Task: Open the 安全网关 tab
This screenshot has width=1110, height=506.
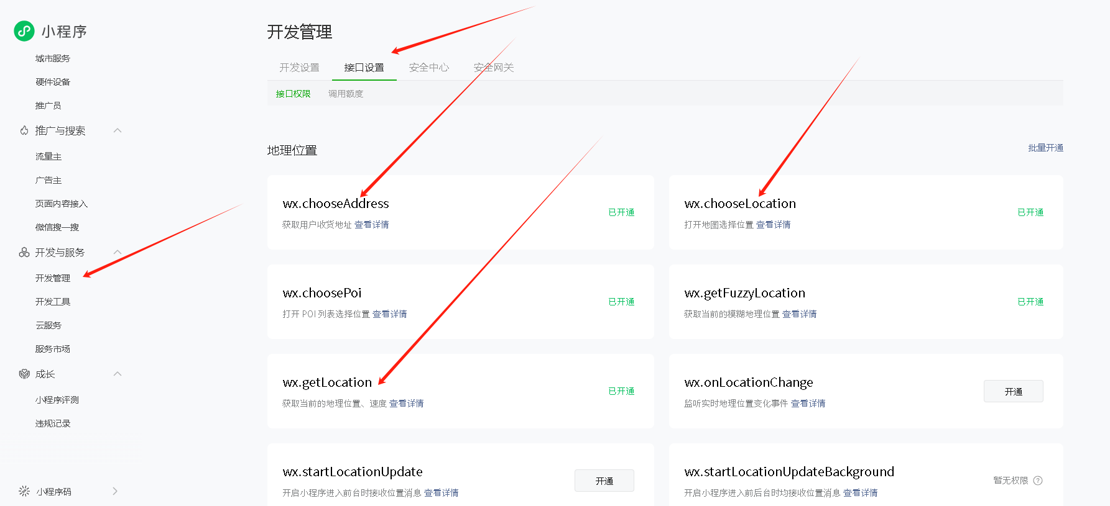Action: coord(494,68)
